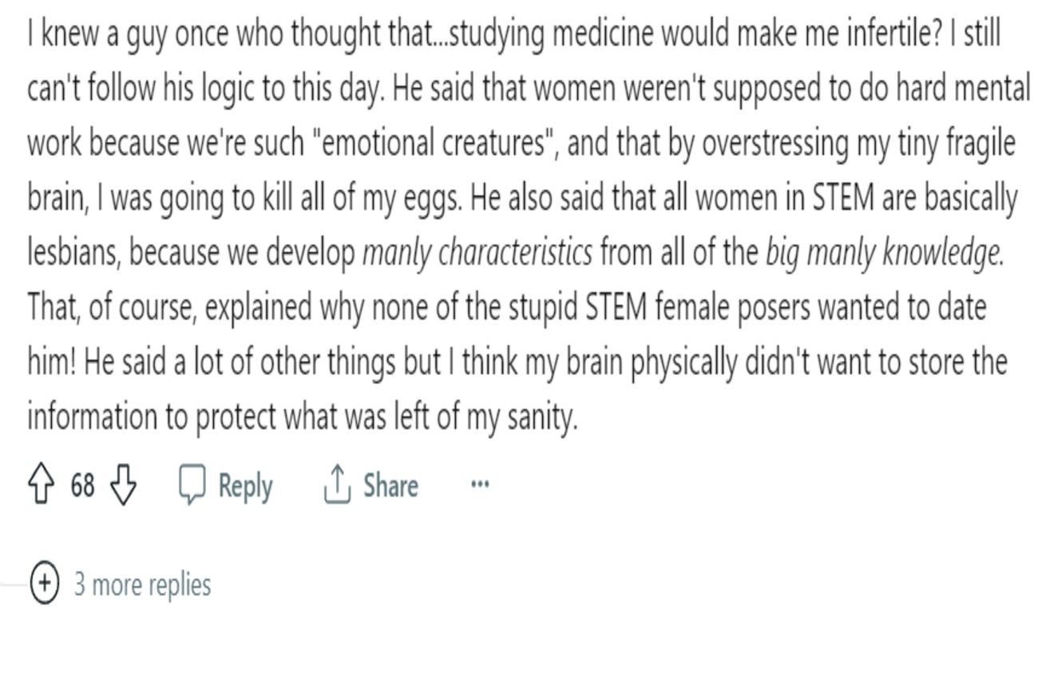Viewport: 1038px width, 692px height.
Task: Click the word "lesbians" starting a line
Action: pos(73,252)
